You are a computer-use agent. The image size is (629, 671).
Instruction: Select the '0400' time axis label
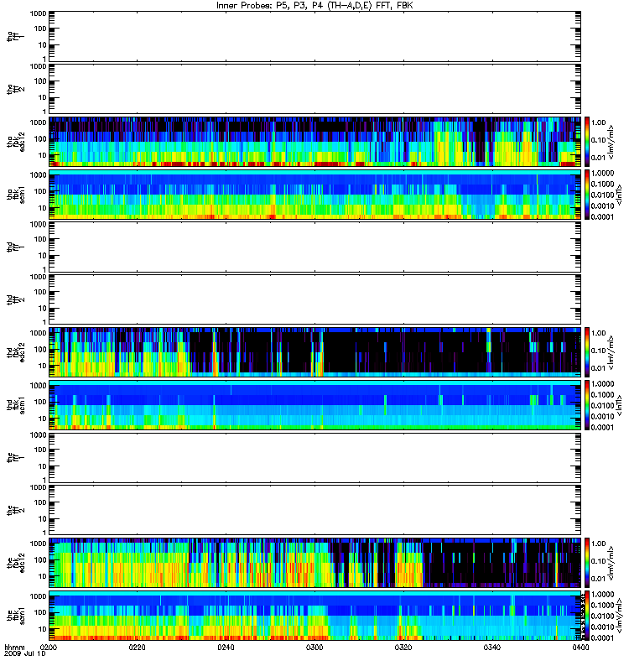580,647
